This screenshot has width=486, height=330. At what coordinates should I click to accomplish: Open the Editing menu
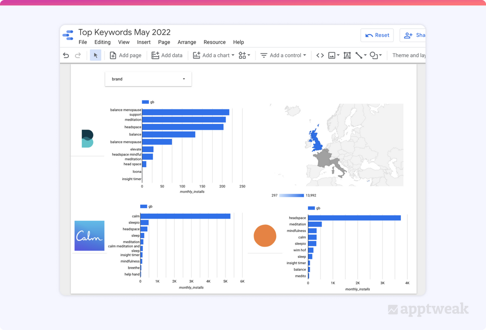tap(102, 42)
